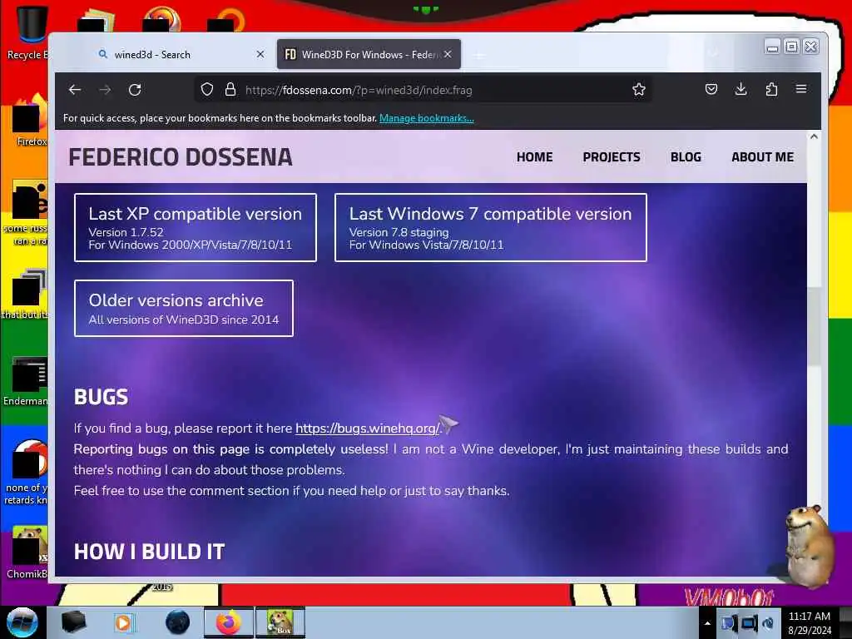Download Last XP compatible version
The width and height of the screenshot is (852, 639).
[x=195, y=228]
